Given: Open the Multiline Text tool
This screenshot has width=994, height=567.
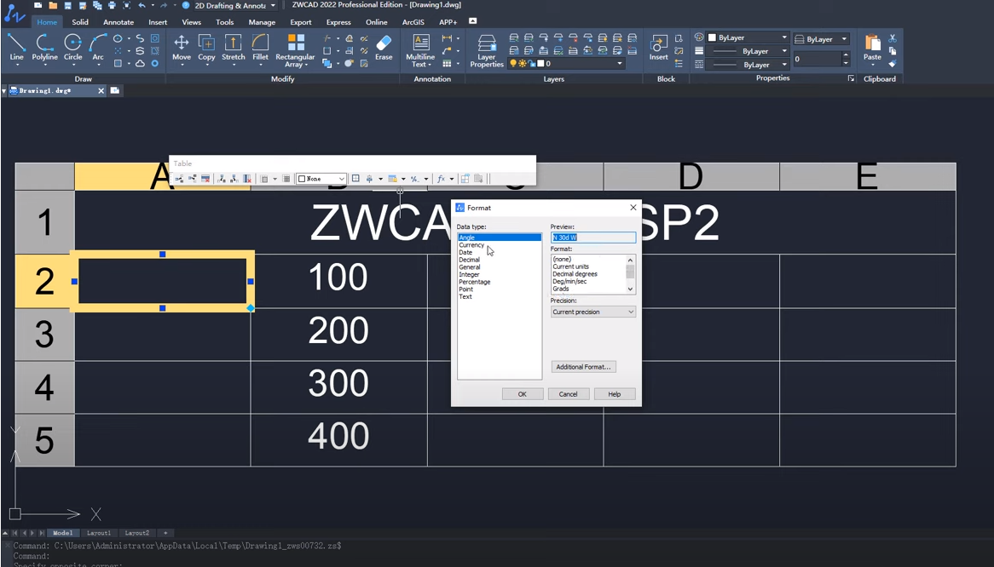Looking at the screenshot, I should coord(420,50).
